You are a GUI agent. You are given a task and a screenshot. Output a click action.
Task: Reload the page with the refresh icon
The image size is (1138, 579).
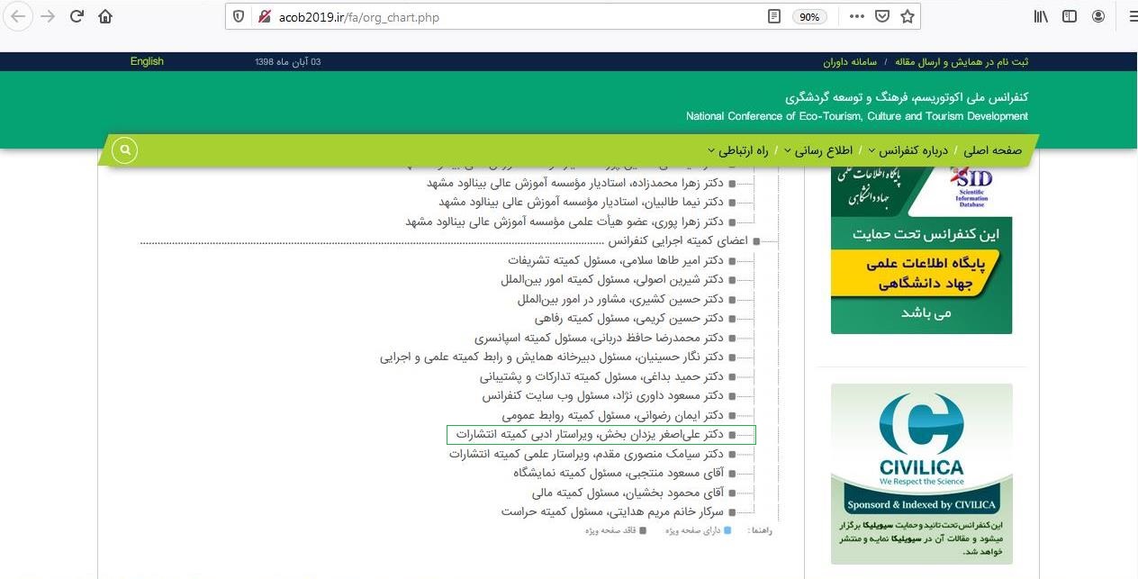click(x=77, y=15)
